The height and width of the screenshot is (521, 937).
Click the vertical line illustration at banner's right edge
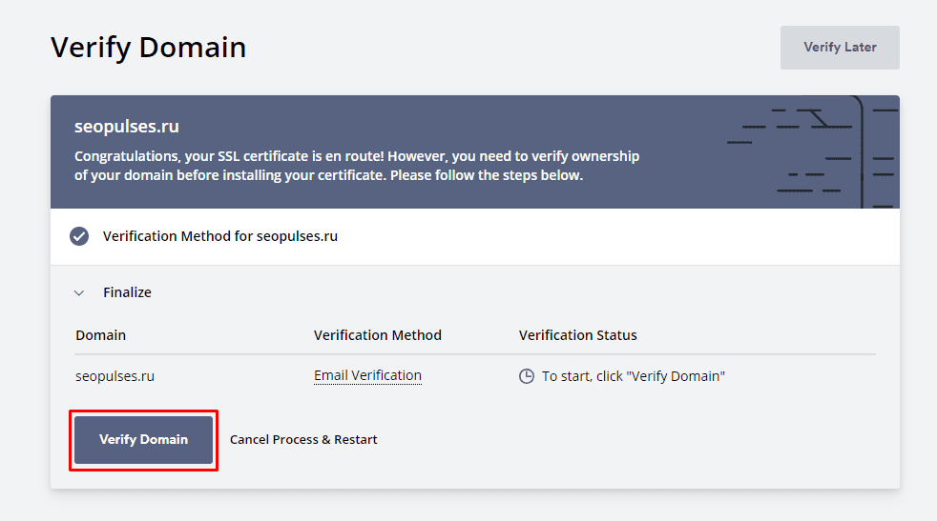point(862,152)
